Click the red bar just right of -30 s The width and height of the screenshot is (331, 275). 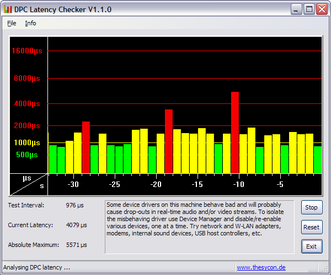click(x=86, y=147)
